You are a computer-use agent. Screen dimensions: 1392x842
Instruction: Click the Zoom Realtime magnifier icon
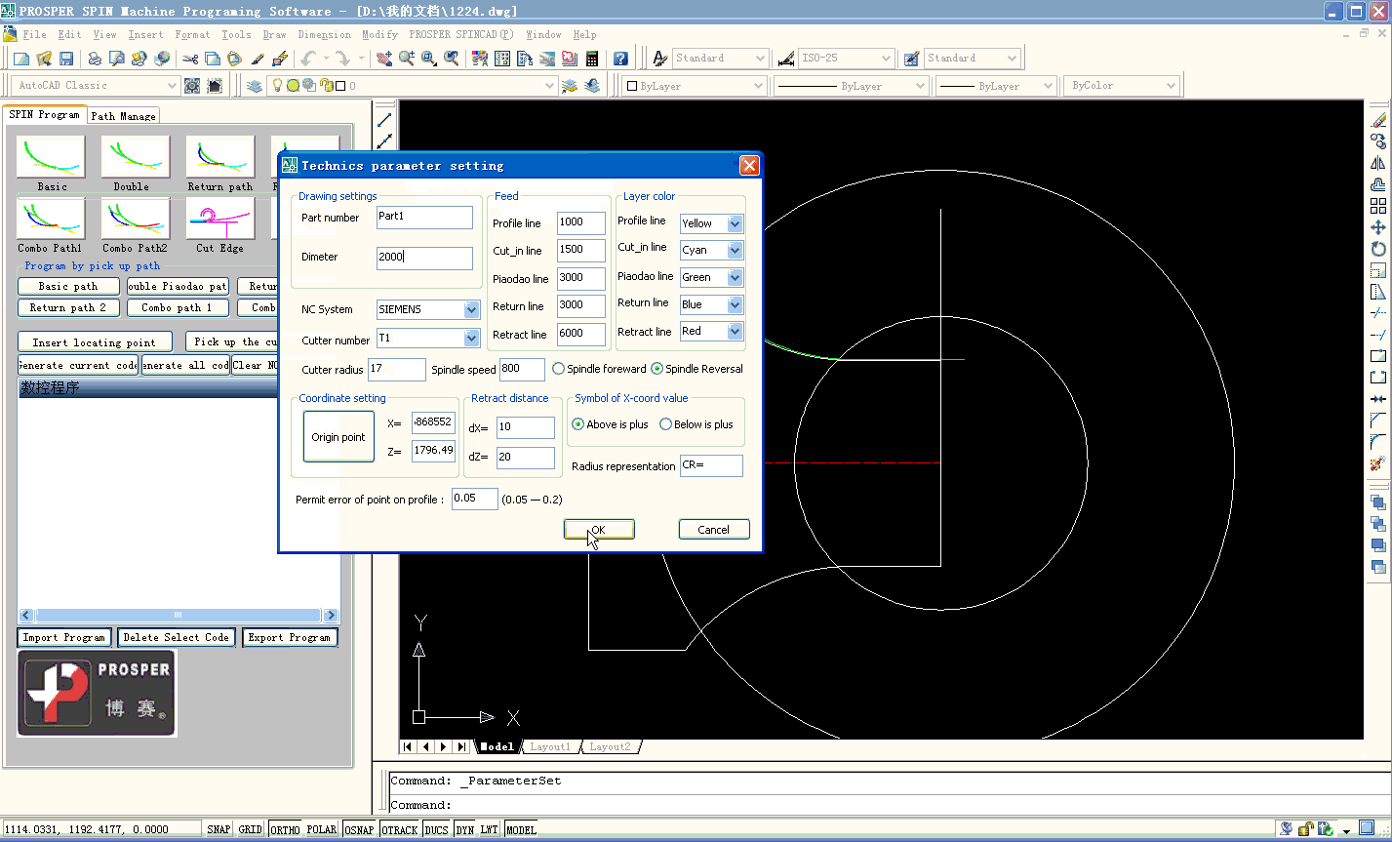tap(407, 59)
